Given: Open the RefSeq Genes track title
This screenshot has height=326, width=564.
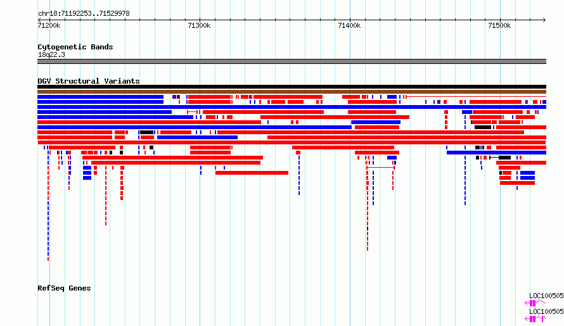Looking at the screenshot, I should [x=64, y=288].
